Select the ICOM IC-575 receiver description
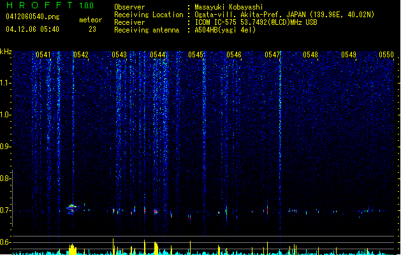The height and width of the screenshot is (255, 401). pos(256,22)
